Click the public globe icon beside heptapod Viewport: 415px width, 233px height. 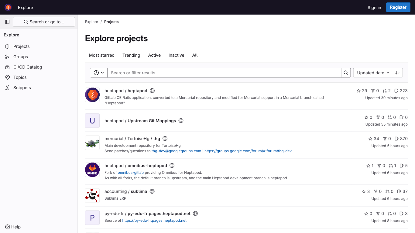tap(153, 91)
